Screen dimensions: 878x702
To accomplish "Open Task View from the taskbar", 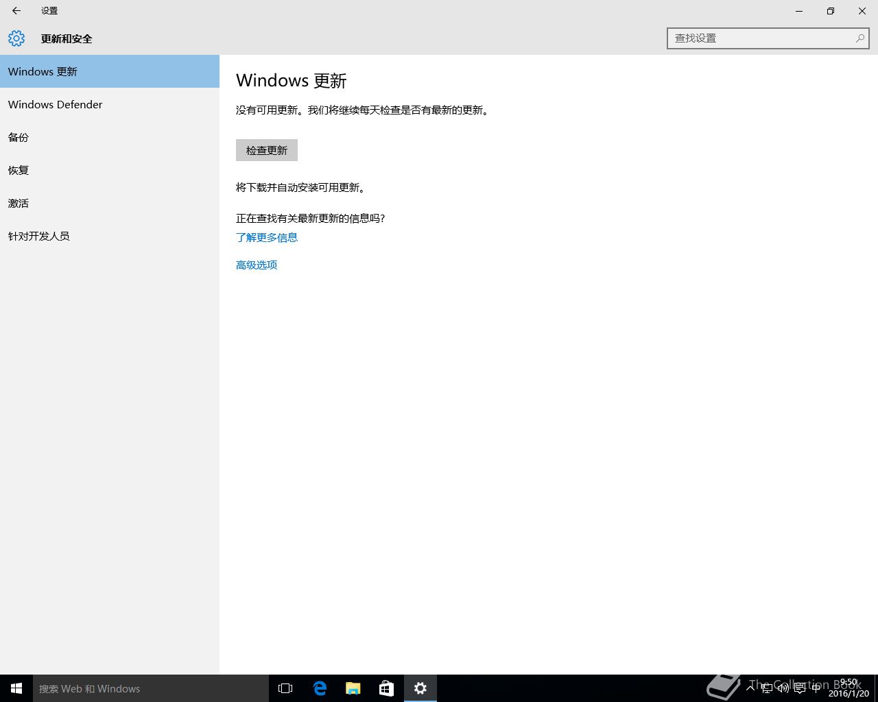I will pos(285,688).
